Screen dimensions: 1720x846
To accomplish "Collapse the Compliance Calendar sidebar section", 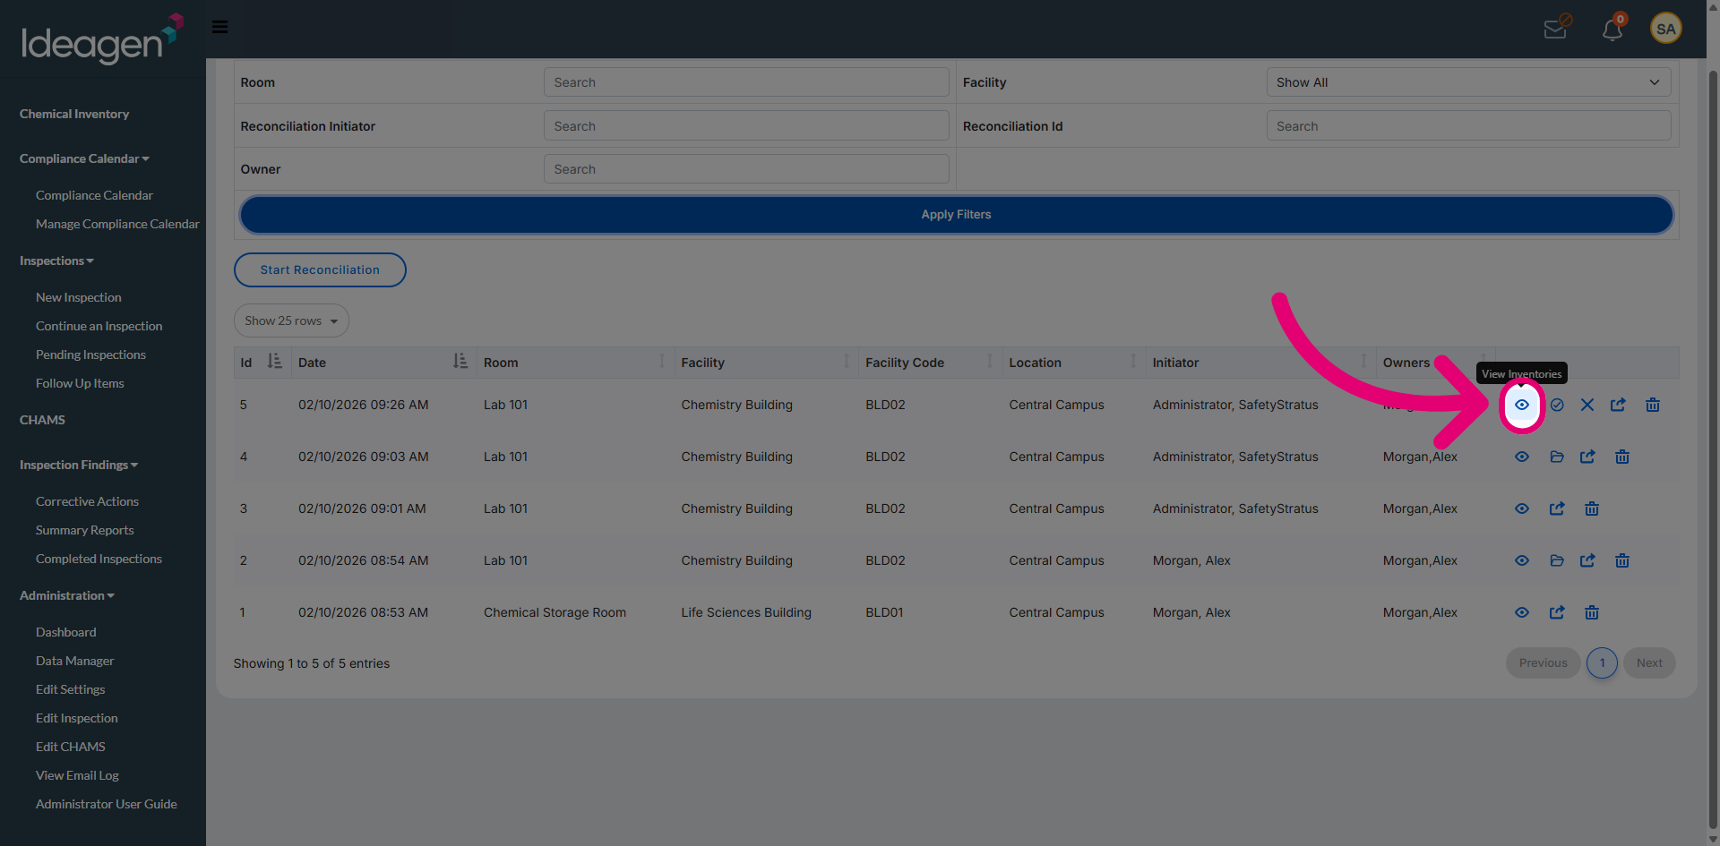I will pos(84,158).
